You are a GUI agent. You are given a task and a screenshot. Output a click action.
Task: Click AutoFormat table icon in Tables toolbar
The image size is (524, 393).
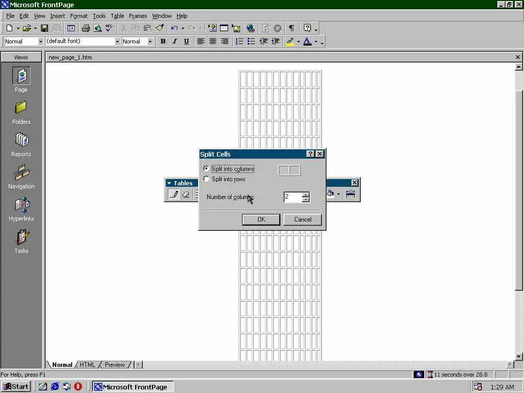(x=350, y=194)
